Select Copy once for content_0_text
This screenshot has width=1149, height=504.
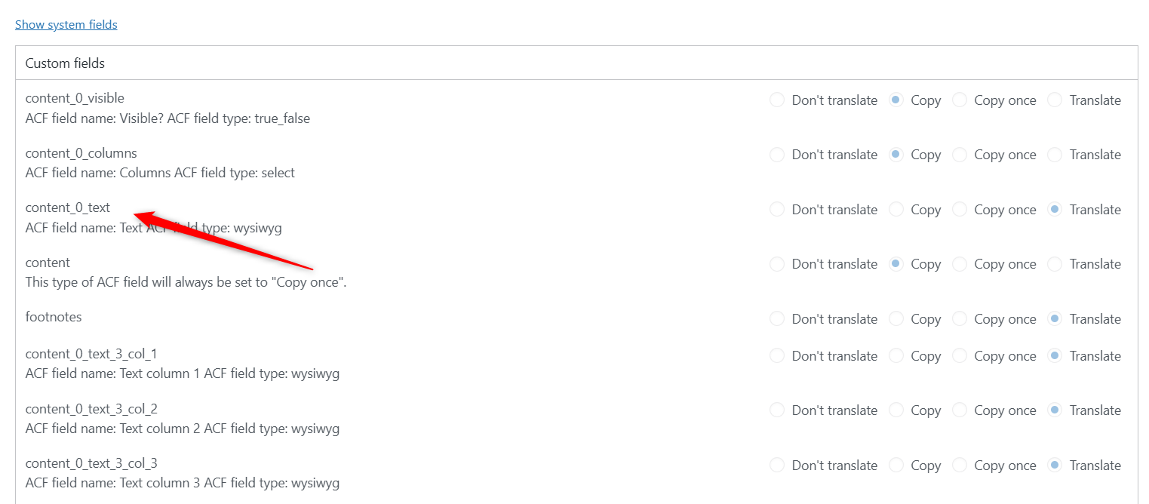[x=960, y=210]
